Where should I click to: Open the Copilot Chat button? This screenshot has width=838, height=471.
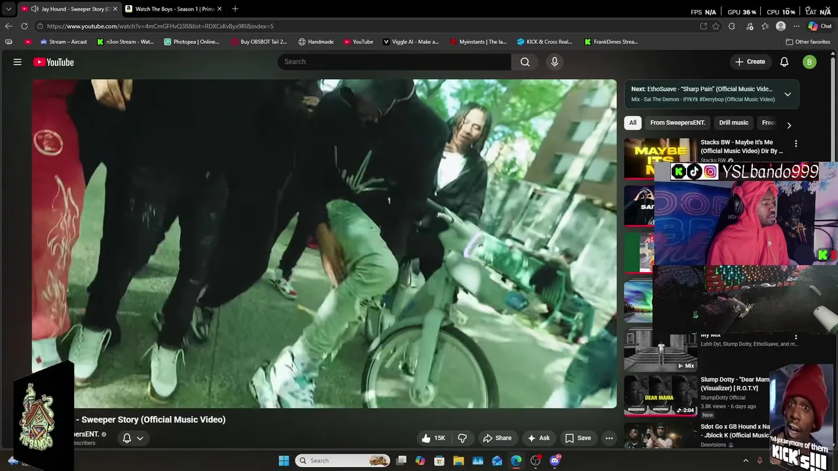click(x=820, y=26)
